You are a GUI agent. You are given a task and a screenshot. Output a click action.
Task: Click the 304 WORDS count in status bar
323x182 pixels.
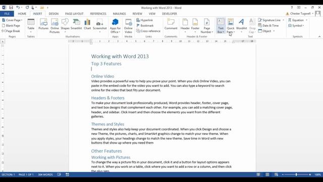point(45,174)
